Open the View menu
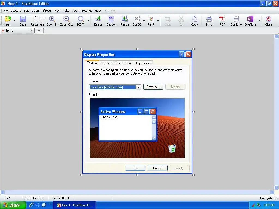 [57, 11]
